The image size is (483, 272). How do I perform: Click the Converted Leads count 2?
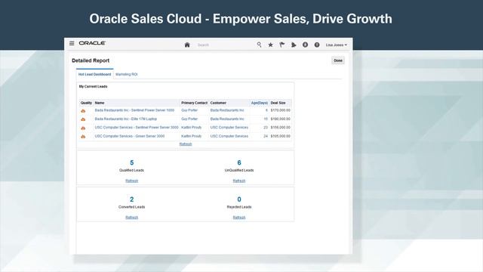tap(132, 199)
